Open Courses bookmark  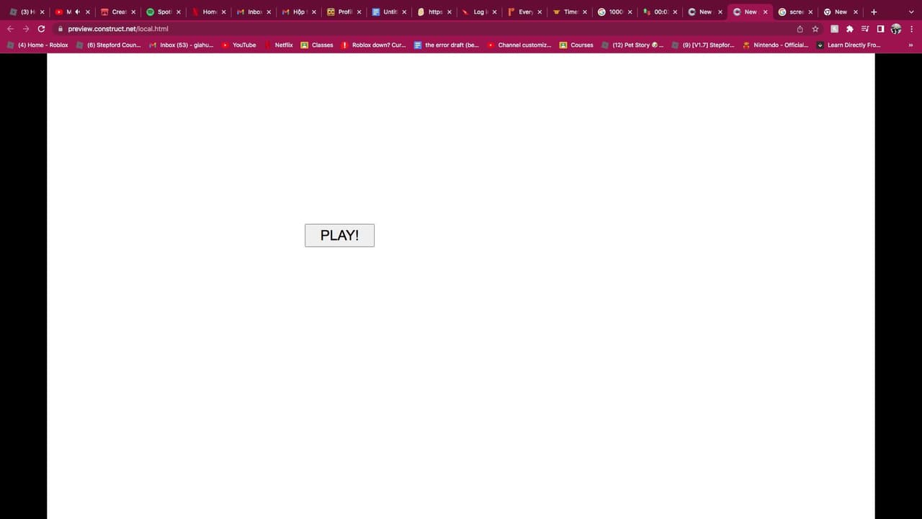pyautogui.click(x=576, y=45)
